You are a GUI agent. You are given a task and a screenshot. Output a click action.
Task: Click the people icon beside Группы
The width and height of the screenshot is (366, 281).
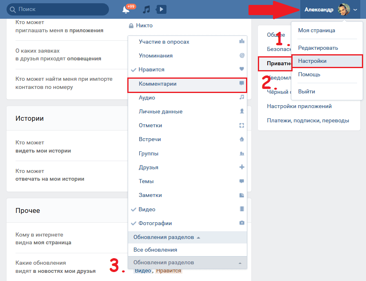click(242, 153)
